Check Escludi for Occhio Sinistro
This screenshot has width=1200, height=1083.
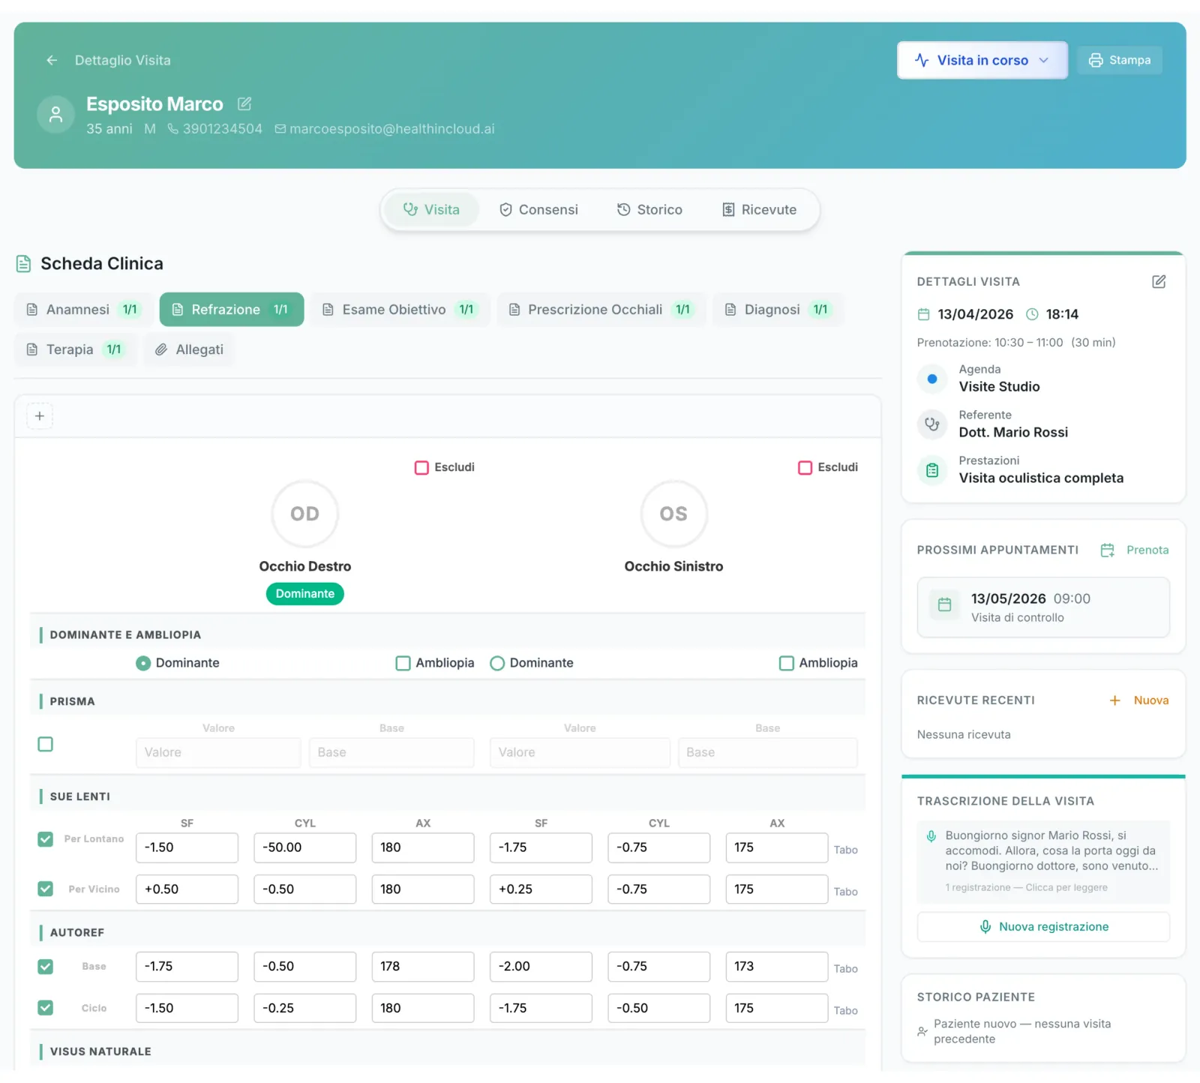[805, 467]
